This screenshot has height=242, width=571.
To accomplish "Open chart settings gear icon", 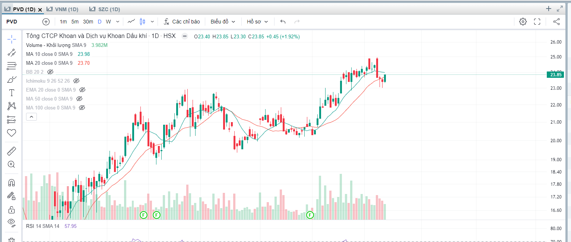I will pyautogui.click(x=523, y=22).
